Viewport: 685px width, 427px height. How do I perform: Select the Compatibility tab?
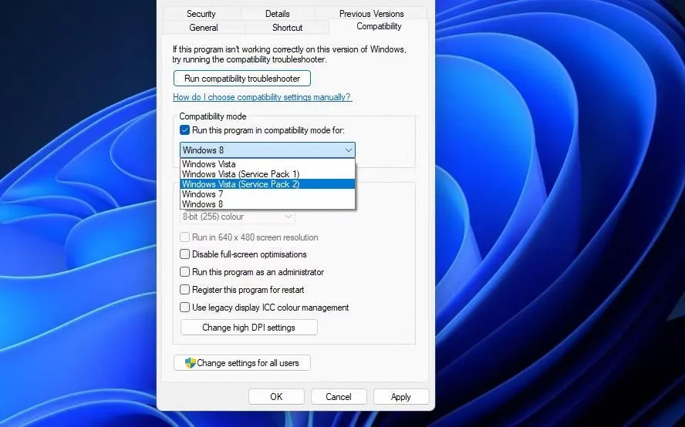click(x=379, y=26)
